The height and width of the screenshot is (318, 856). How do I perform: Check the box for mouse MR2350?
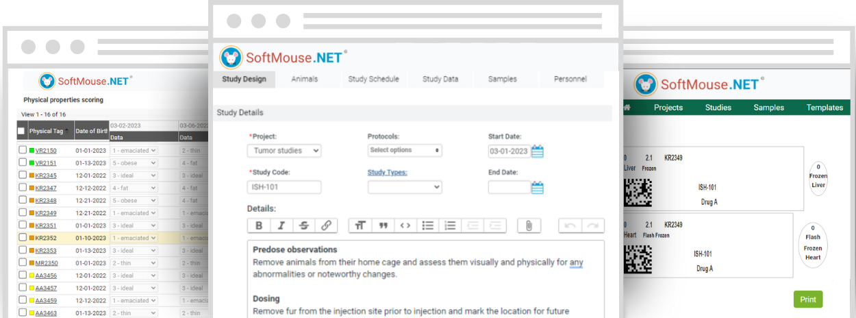[x=23, y=263]
